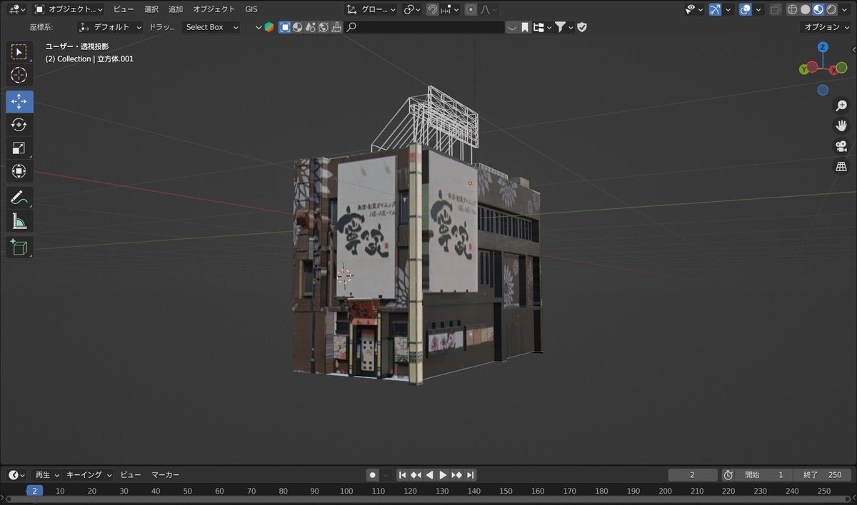Viewport: 857px width, 505px height.
Task: Expand the オプション options dropdown
Action: click(826, 27)
